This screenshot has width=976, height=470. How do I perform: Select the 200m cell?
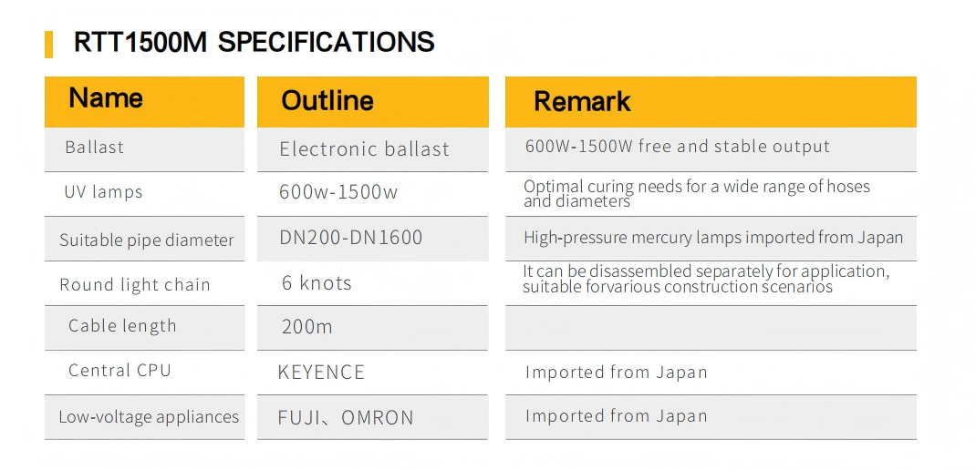[307, 327]
